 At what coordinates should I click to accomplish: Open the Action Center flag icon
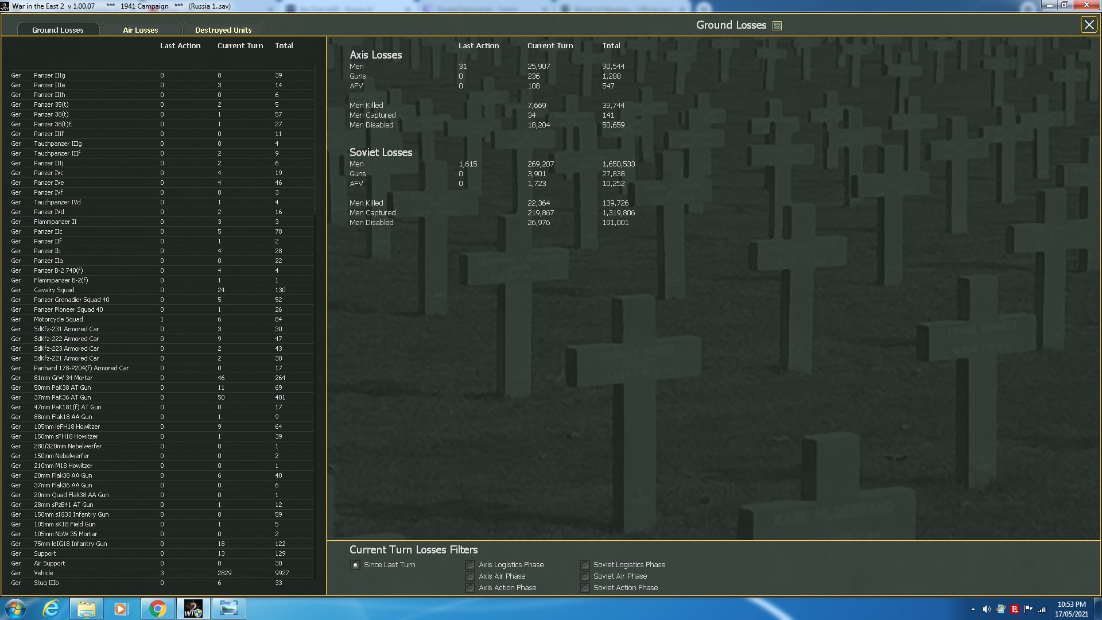pyautogui.click(x=1028, y=609)
